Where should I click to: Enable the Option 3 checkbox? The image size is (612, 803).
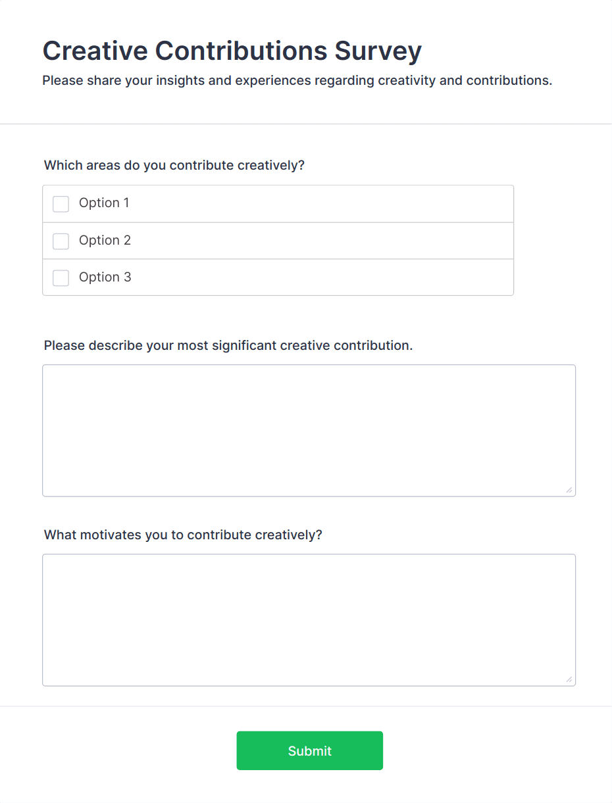[x=61, y=278]
